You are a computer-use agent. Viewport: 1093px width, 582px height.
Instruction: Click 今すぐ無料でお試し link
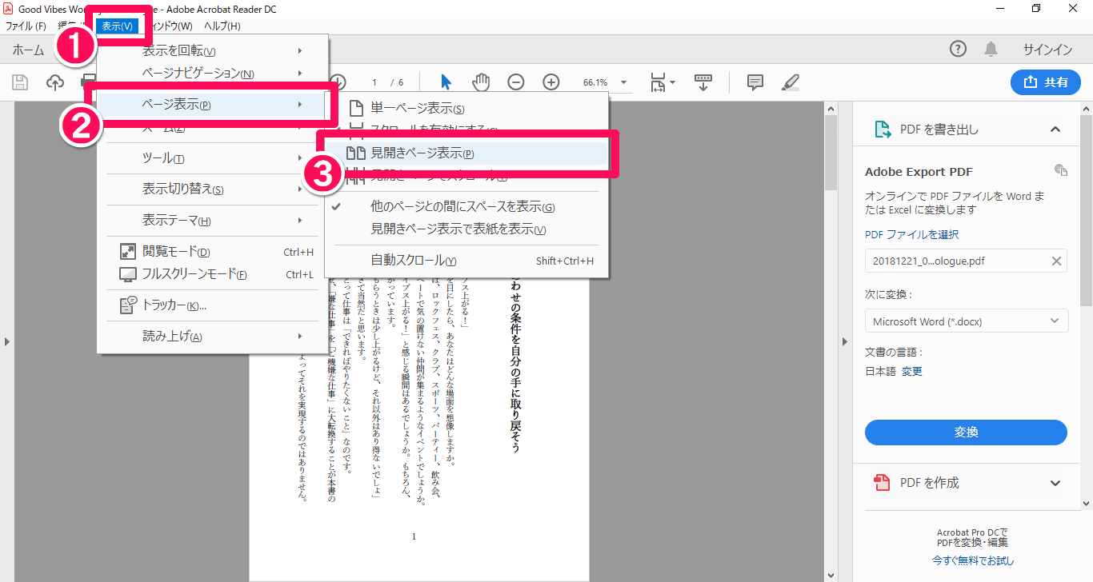coord(972,560)
